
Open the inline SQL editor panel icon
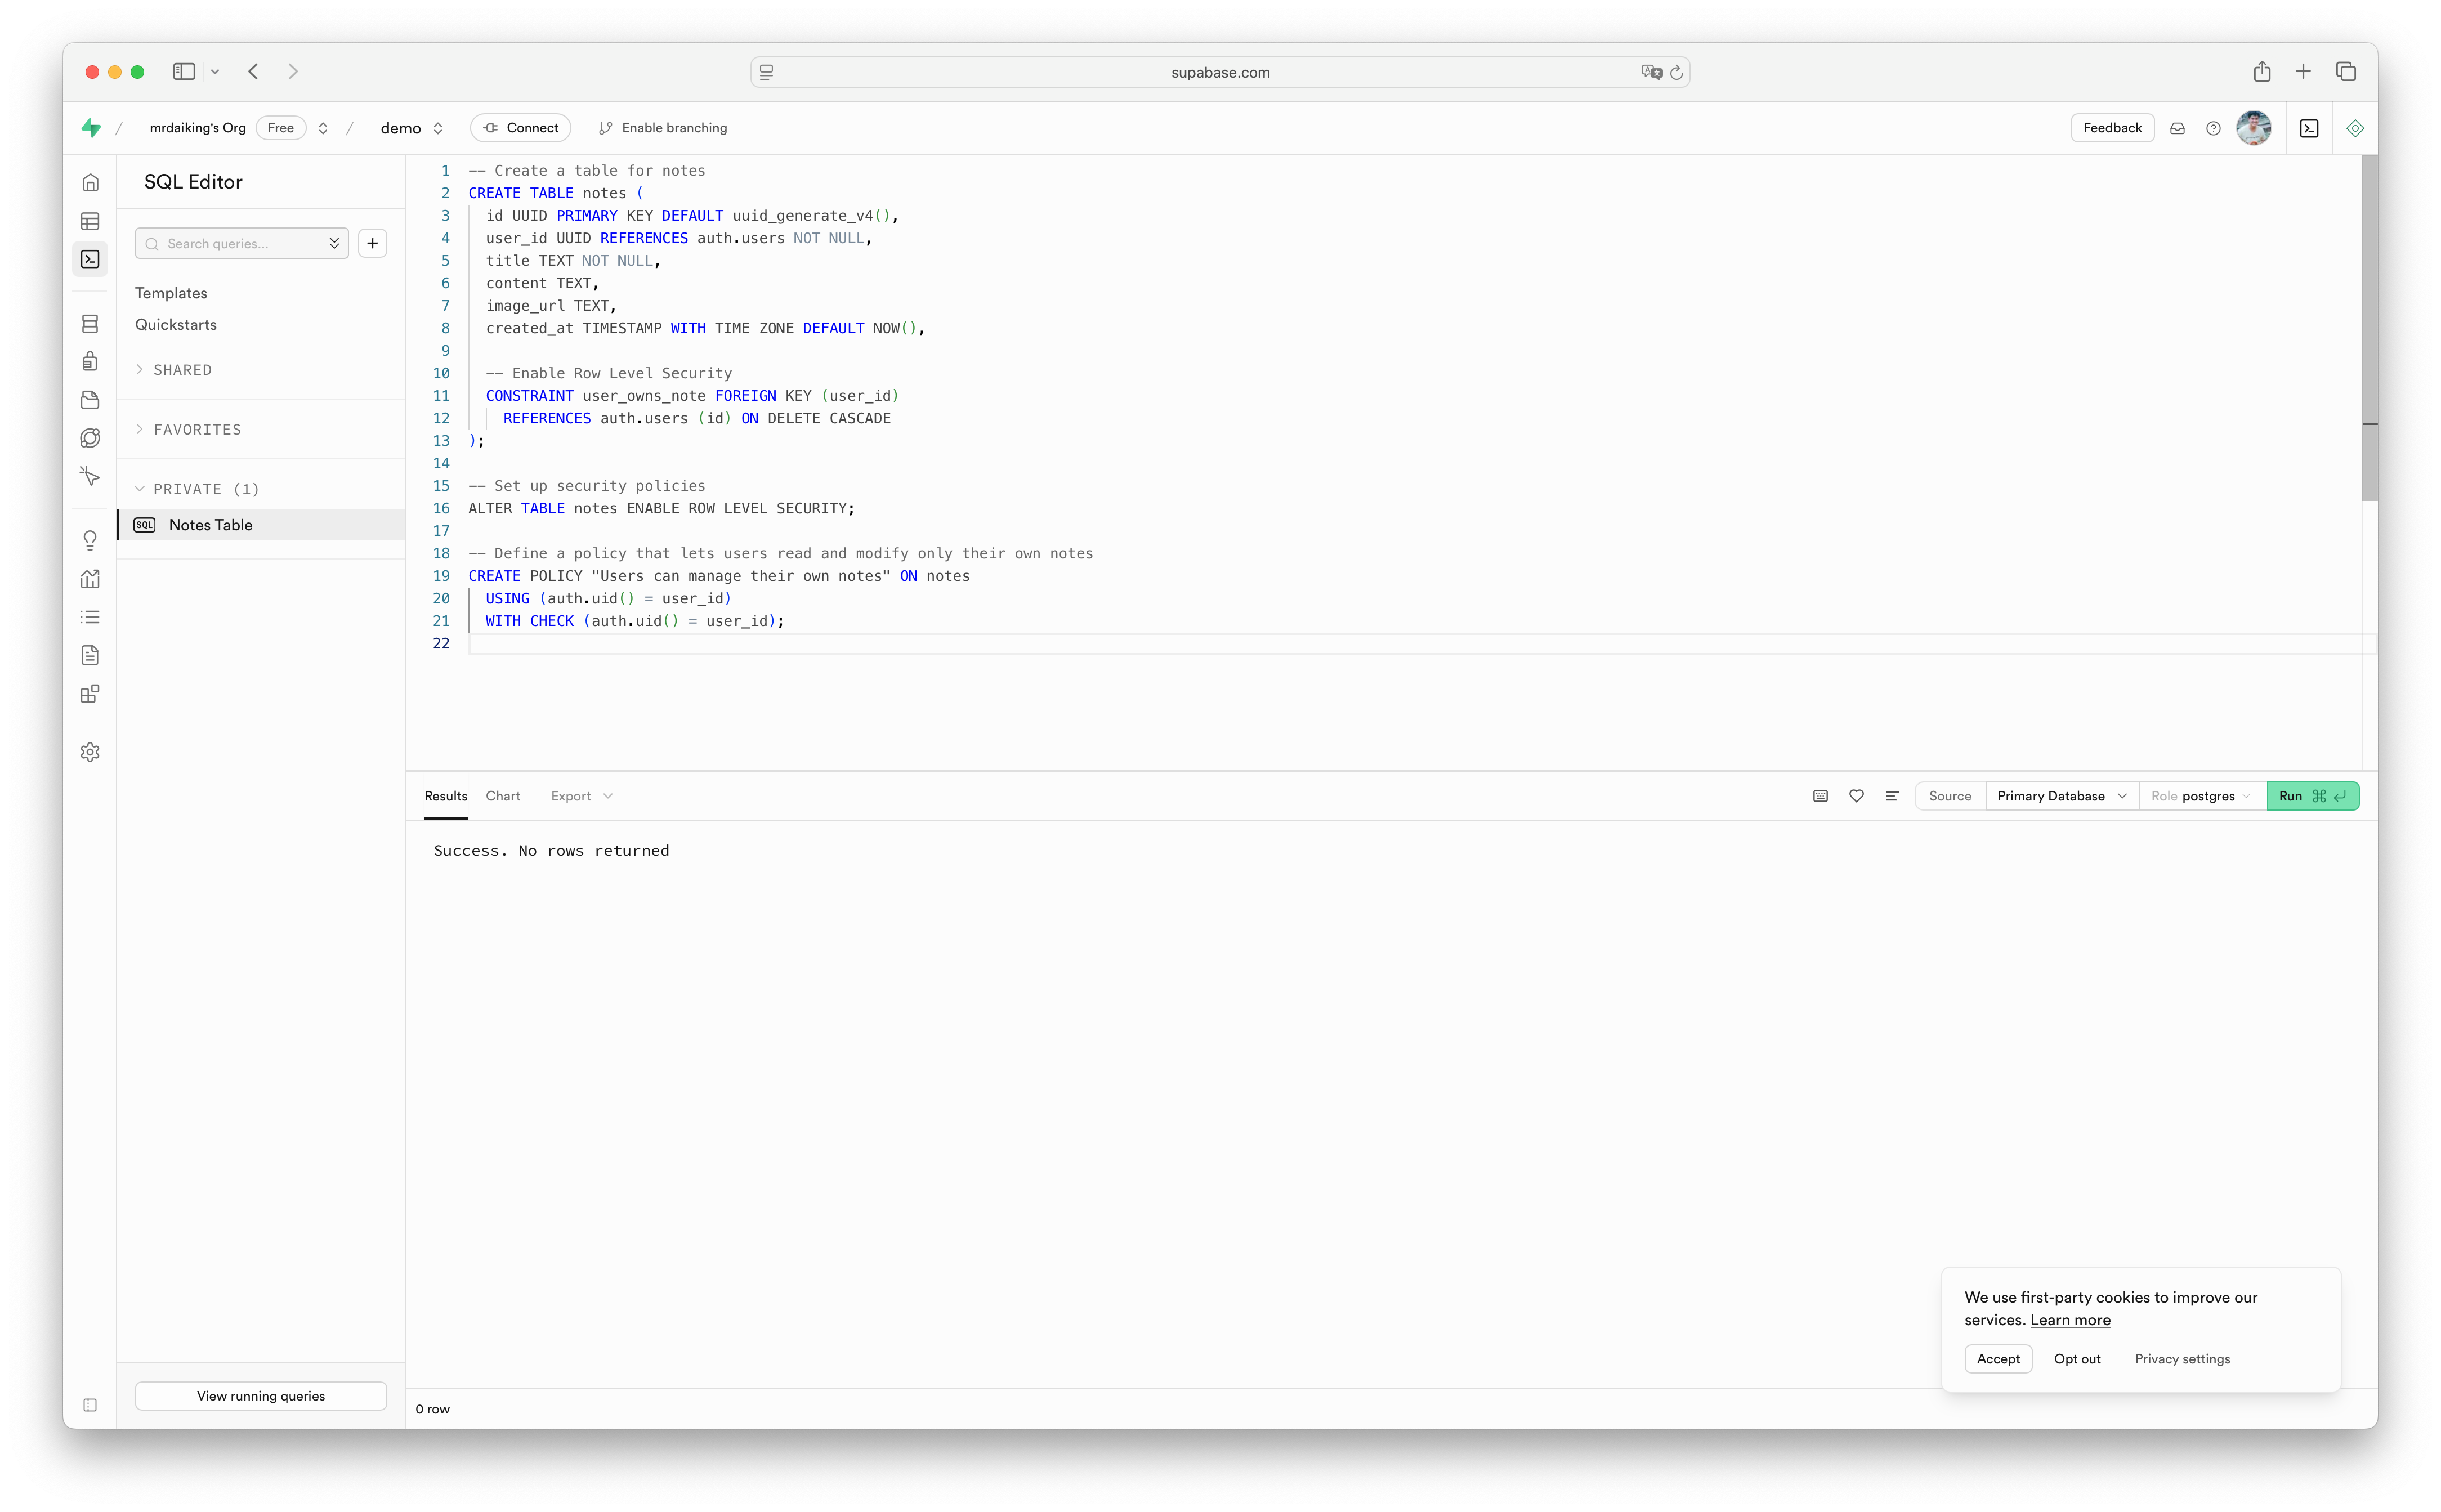tap(2309, 128)
